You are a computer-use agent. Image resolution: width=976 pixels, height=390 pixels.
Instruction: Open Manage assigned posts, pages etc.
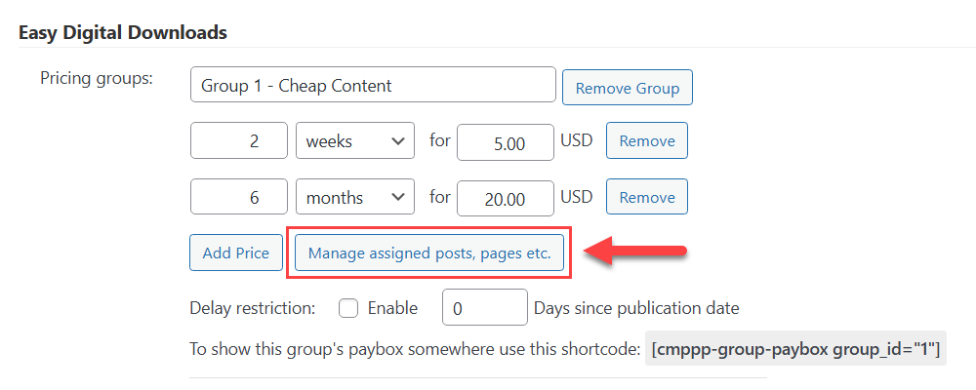click(429, 253)
